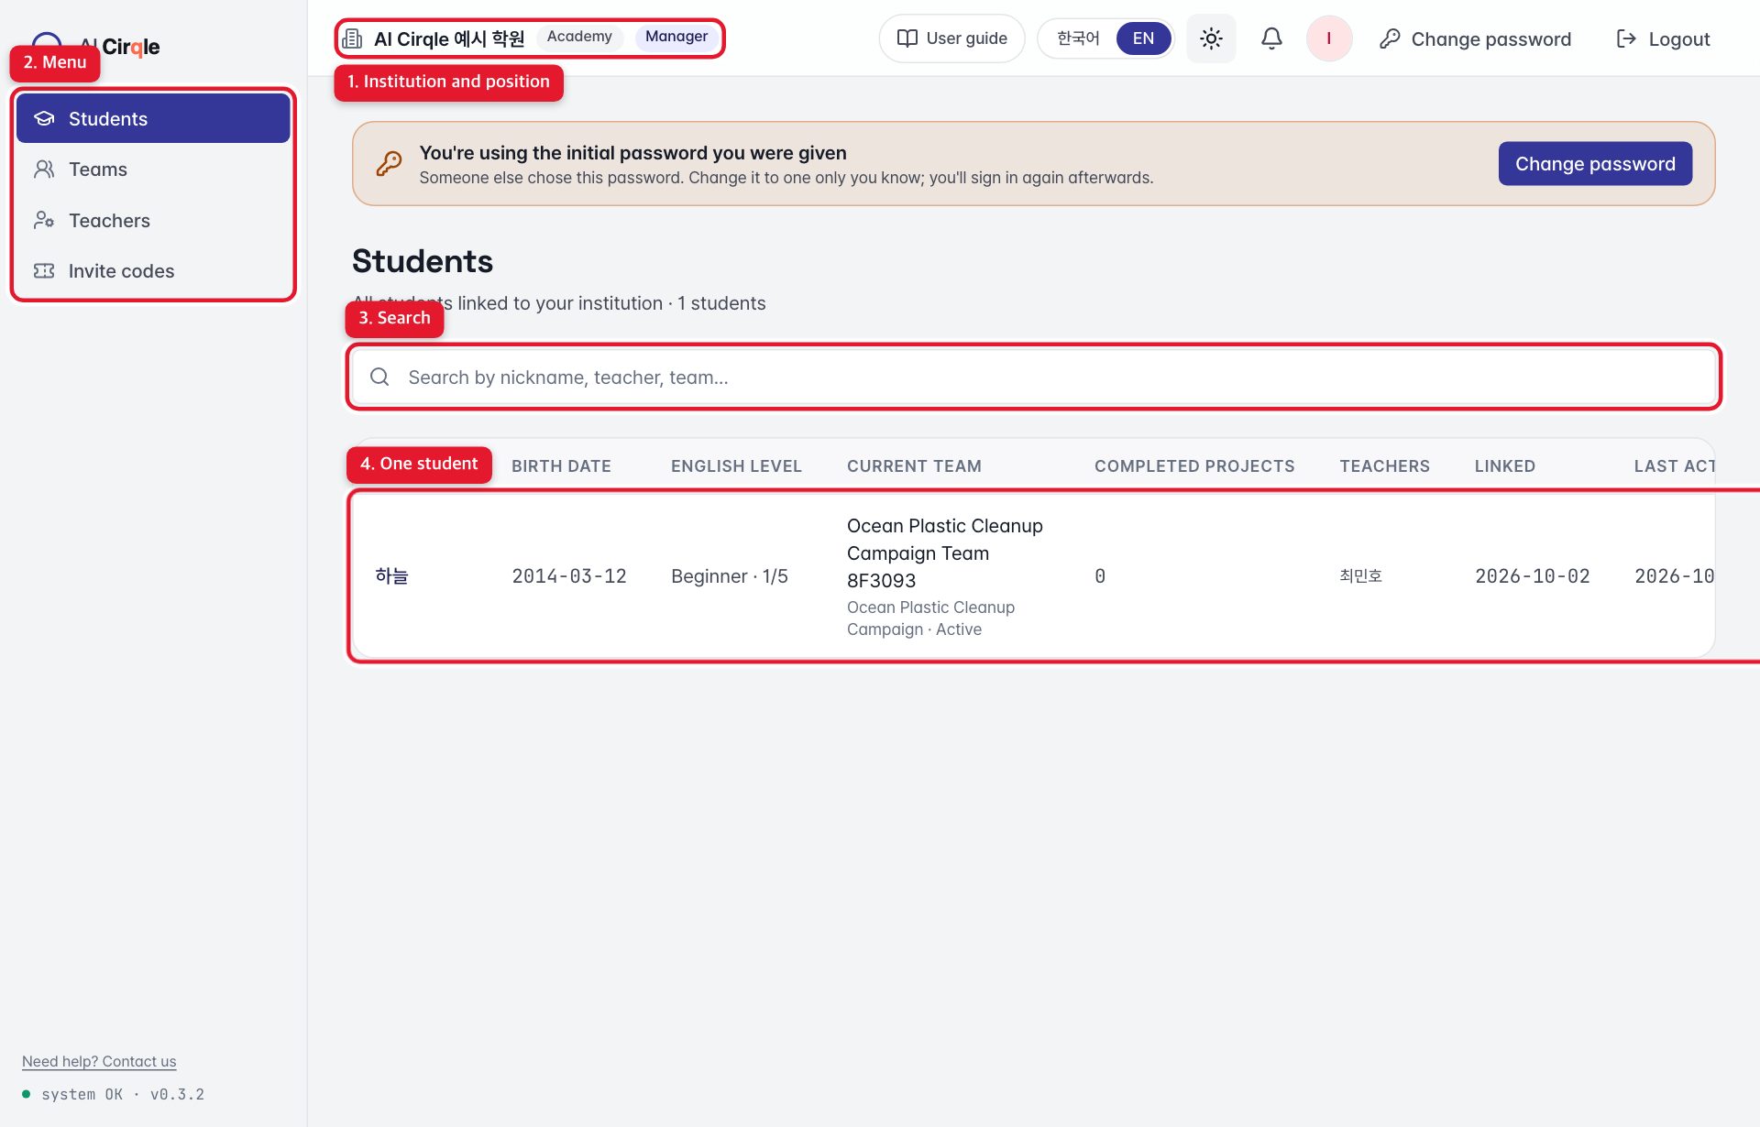Click the CURRENT TEAM column header
The height and width of the screenshot is (1127, 1760).
(x=914, y=466)
